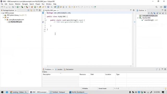Toggle the highlighted Mark Occurrences icon
167x94 pixels.
point(58,7)
